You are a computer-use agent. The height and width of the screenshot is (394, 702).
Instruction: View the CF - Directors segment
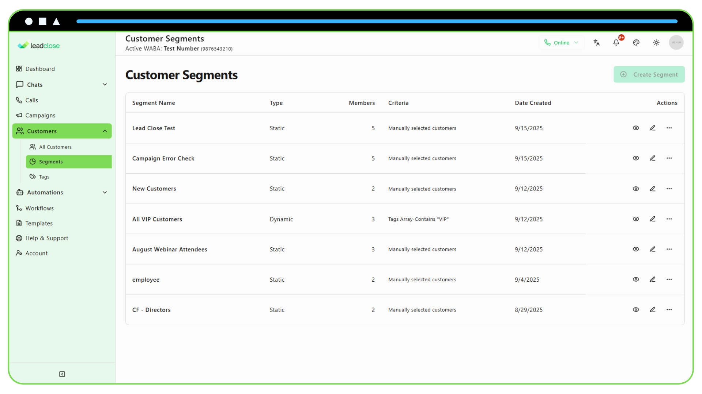[x=636, y=310]
